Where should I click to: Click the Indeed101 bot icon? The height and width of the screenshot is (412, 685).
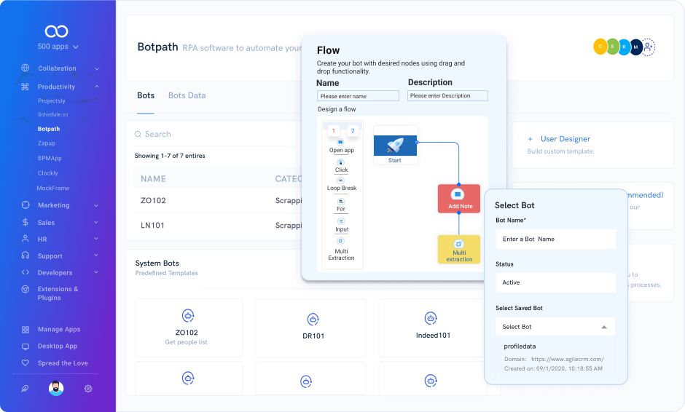click(432, 319)
